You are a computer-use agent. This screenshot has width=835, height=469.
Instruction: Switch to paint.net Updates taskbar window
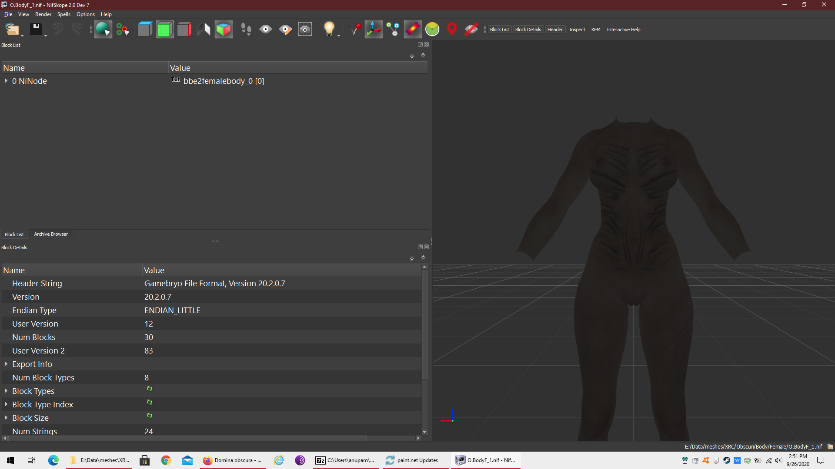tap(415, 460)
